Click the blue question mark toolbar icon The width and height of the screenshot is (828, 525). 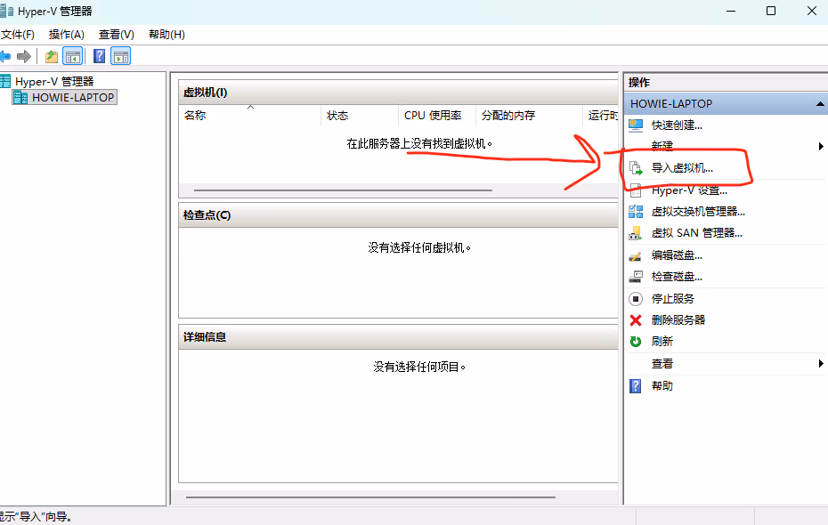click(100, 57)
